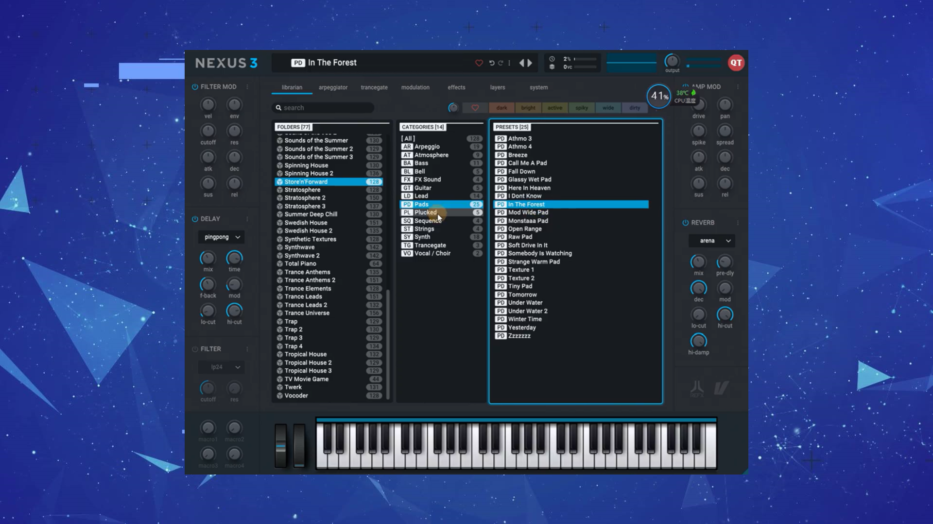The width and height of the screenshot is (933, 524).
Task: Open the system tab
Action: click(538, 87)
